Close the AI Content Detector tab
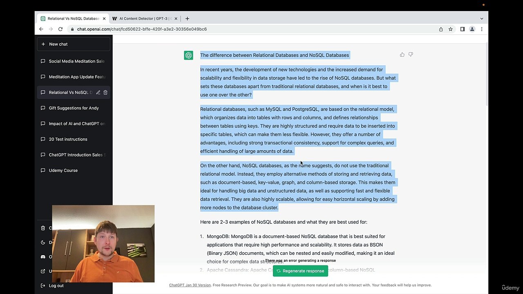The width and height of the screenshot is (523, 294). click(x=176, y=18)
